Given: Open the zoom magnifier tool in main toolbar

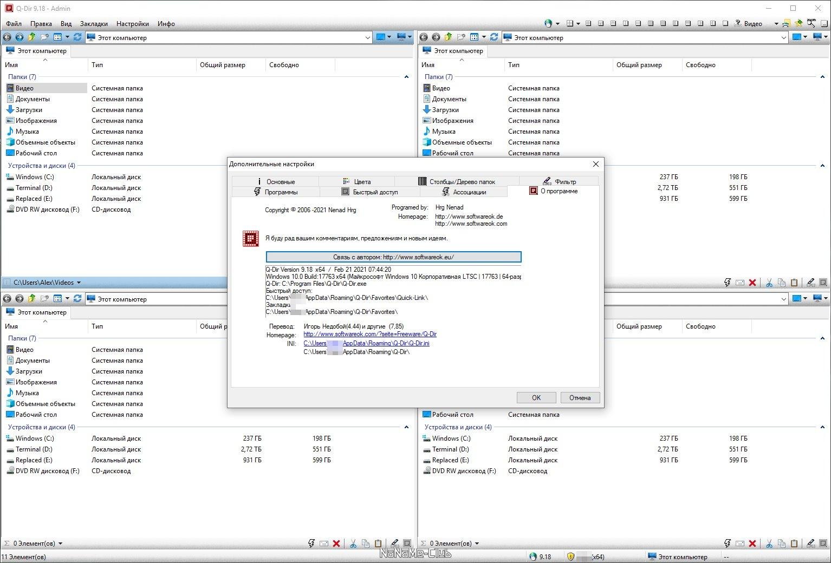Looking at the screenshot, I should click(x=811, y=23).
